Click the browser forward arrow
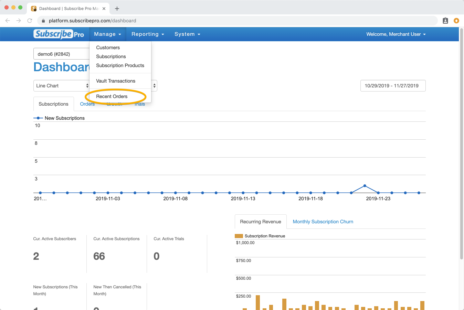Screen dimensions: 464x310 coord(19,21)
